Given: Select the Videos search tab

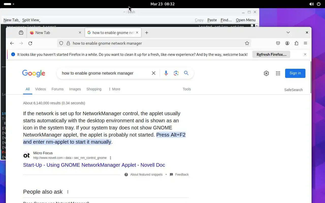Looking at the screenshot, I should click(40, 89).
